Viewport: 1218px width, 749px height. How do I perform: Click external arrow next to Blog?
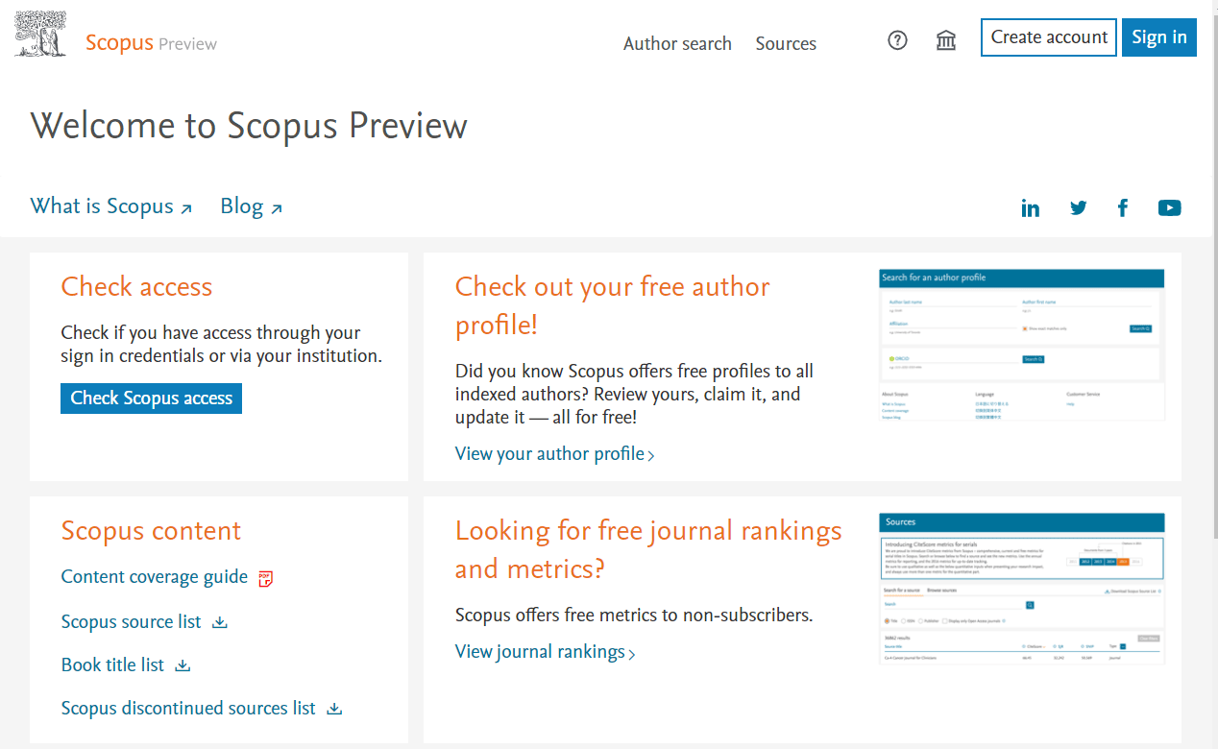[x=277, y=208]
